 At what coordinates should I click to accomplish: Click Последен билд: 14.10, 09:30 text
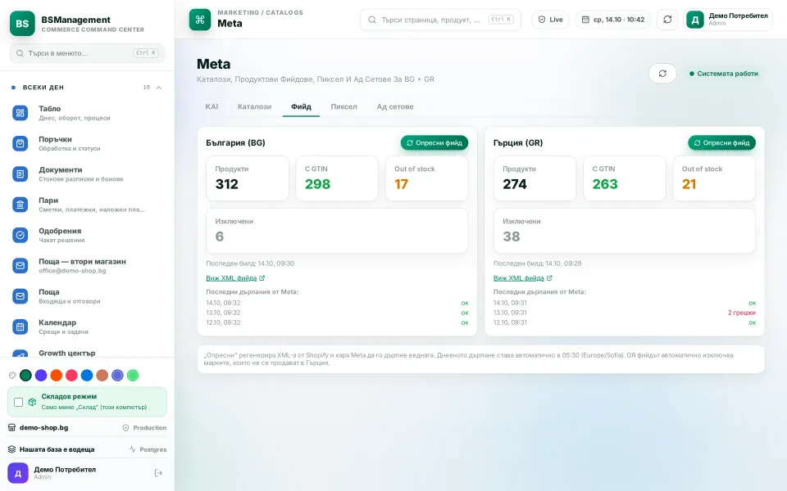250,264
